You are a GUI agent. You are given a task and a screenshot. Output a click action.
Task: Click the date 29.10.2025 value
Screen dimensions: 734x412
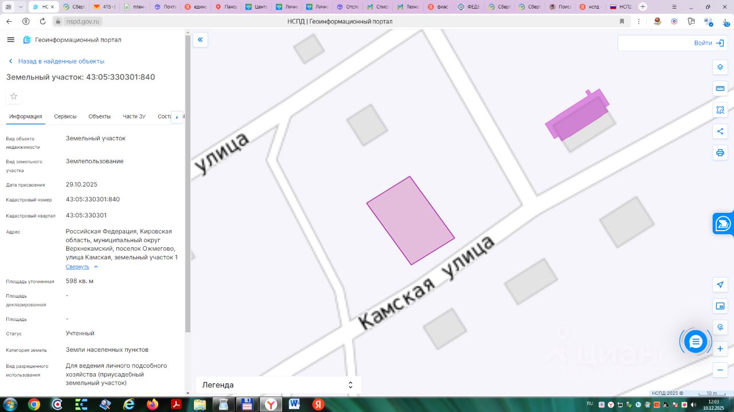[81, 185]
